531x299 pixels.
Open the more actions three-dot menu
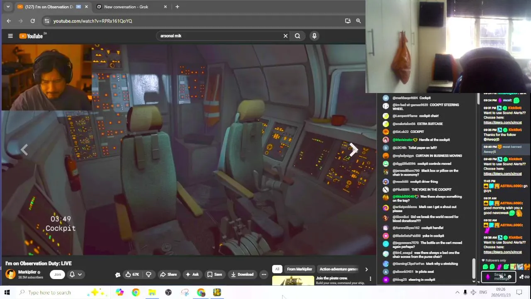(264, 274)
